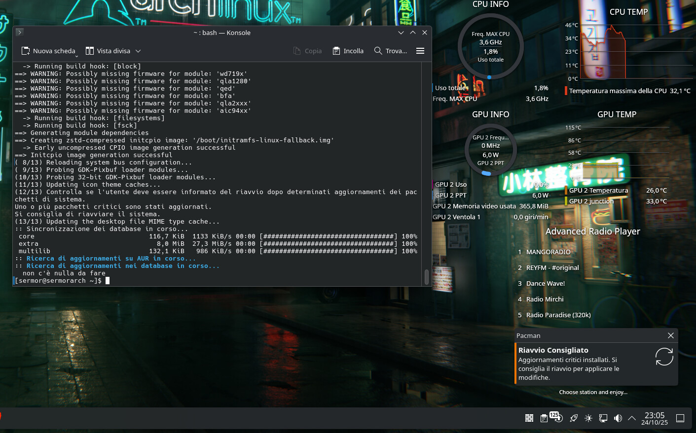Dismiss the Pacman notification
The height and width of the screenshot is (433, 696).
point(670,335)
